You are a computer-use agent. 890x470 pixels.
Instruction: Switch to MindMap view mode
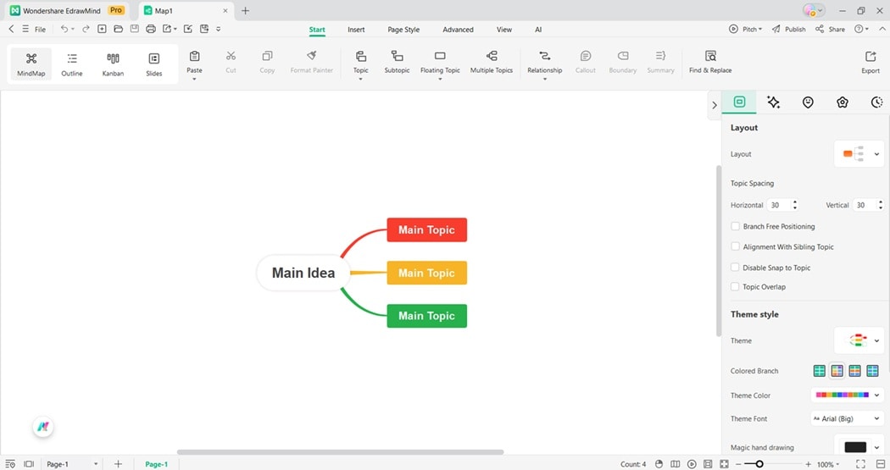click(31, 64)
